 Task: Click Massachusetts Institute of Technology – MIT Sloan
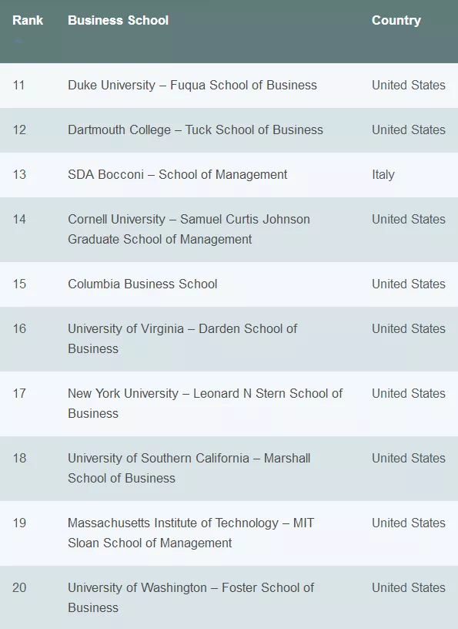click(x=191, y=533)
